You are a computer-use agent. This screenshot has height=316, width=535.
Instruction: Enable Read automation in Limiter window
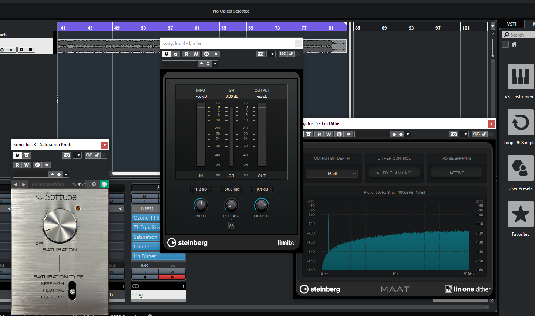click(186, 54)
